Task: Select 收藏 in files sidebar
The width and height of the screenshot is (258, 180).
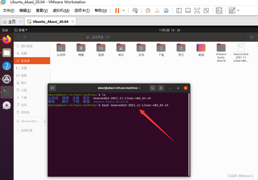Action: click(32, 54)
